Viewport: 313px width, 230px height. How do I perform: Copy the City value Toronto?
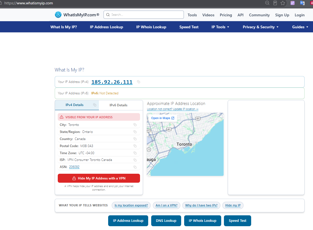[x=135, y=125]
